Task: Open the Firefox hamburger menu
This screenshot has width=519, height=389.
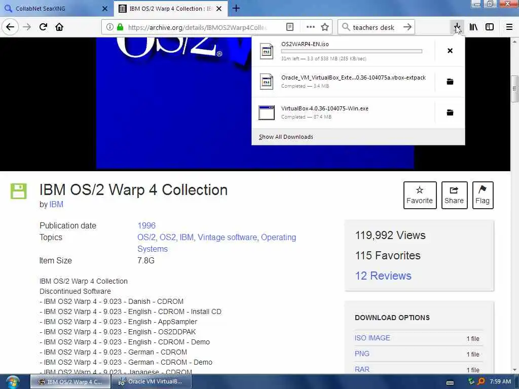Action: (x=509, y=27)
